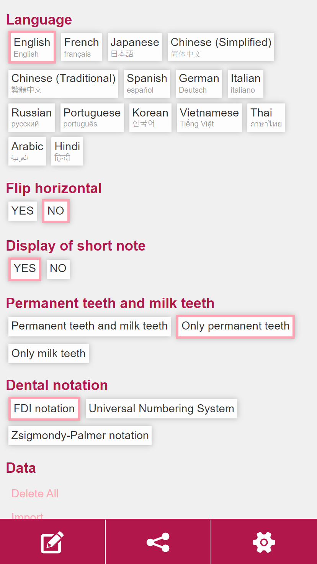The width and height of the screenshot is (317, 564).
Task: Click the Delete All link
Action: pyautogui.click(x=35, y=493)
